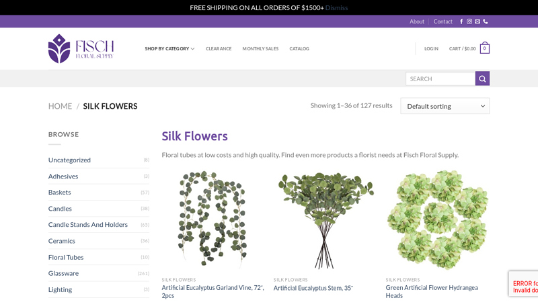Browse the Lighting category
This screenshot has width=538, height=302.
60,290
